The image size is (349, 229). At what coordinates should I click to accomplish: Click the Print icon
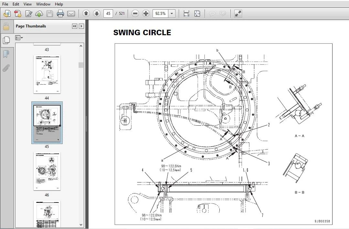point(60,14)
